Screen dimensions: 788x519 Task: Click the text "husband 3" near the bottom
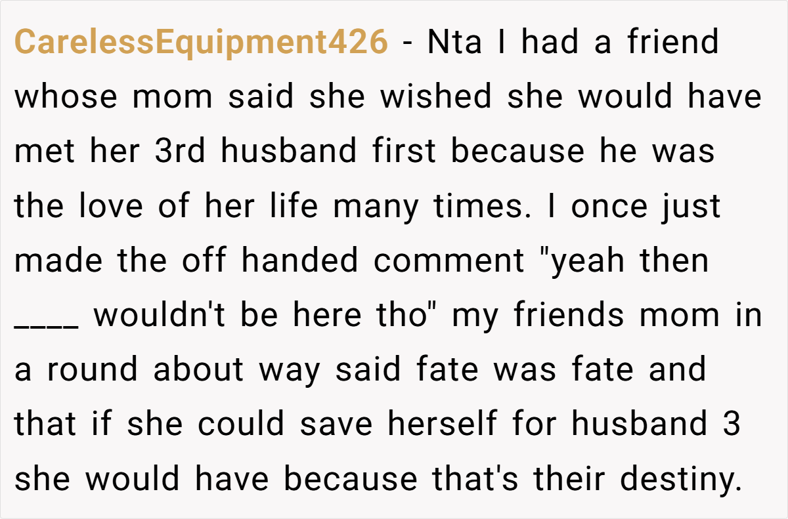(x=657, y=424)
